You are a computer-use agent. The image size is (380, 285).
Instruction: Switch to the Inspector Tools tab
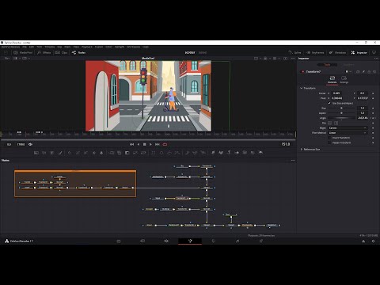pyautogui.click(x=327, y=65)
